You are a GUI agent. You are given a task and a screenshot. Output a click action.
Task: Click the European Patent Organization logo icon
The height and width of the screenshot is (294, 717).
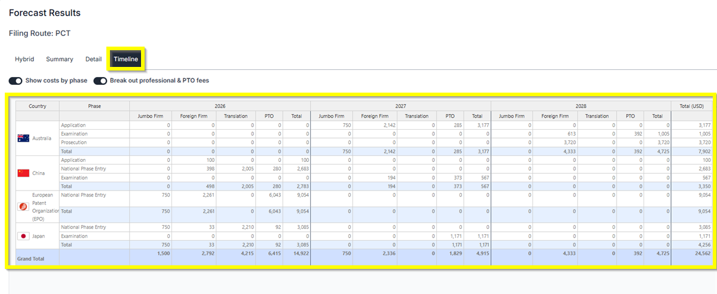click(x=24, y=207)
